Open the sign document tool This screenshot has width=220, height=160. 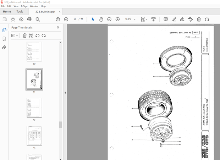click(x=182, y=20)
